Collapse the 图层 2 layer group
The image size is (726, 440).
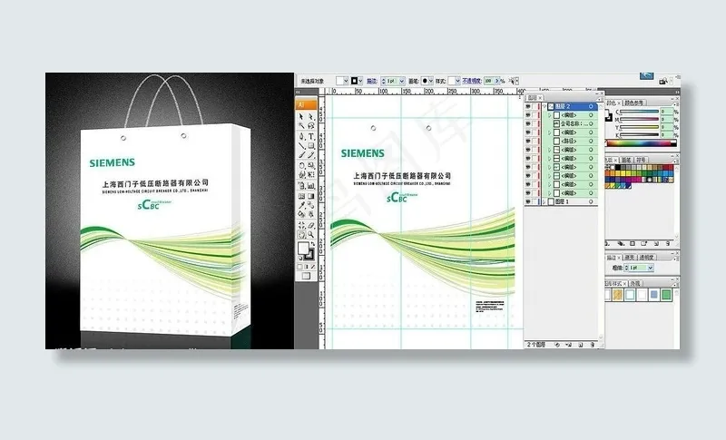tap(544, 107)
